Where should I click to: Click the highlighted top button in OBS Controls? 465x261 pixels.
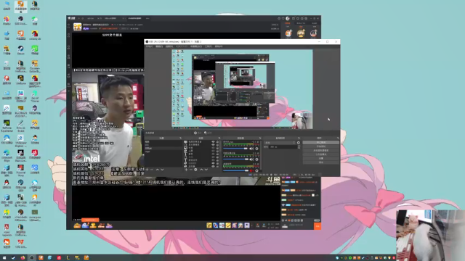coord(321,142)
